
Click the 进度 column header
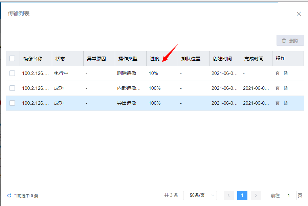[155, 59]
